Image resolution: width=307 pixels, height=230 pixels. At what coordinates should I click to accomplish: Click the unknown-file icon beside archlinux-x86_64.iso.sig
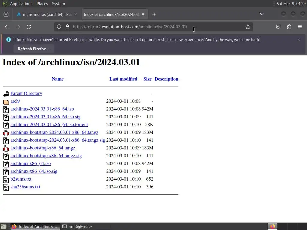(x=6, y=172)
